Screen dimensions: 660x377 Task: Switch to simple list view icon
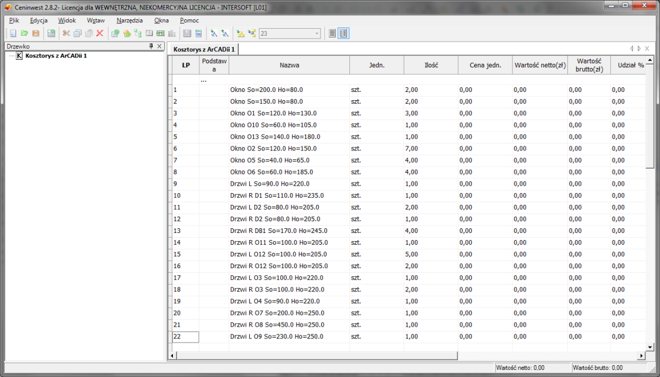click(332, 33)
